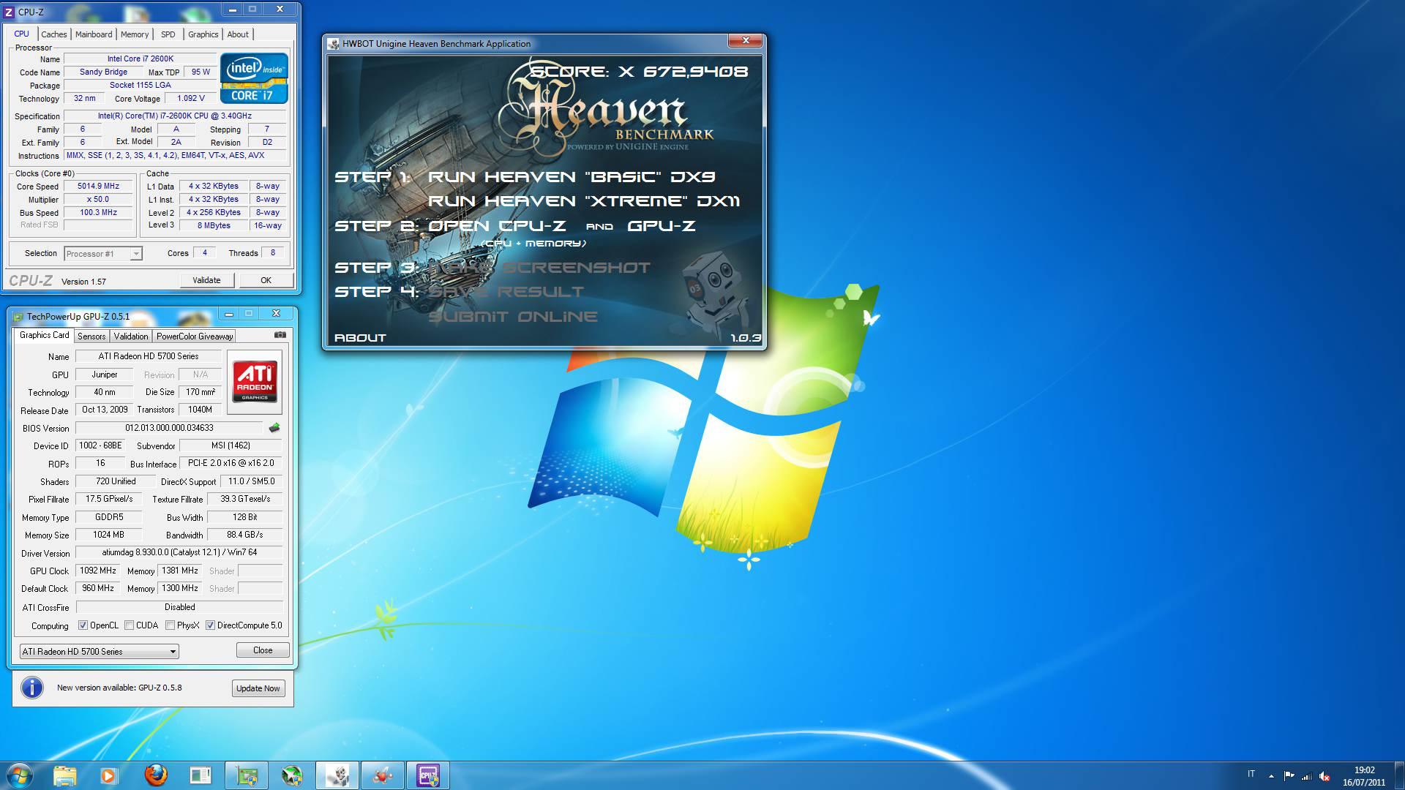
Task: Click the ATI Radeon logo in GPU-Z
Action: coord(255,380)
